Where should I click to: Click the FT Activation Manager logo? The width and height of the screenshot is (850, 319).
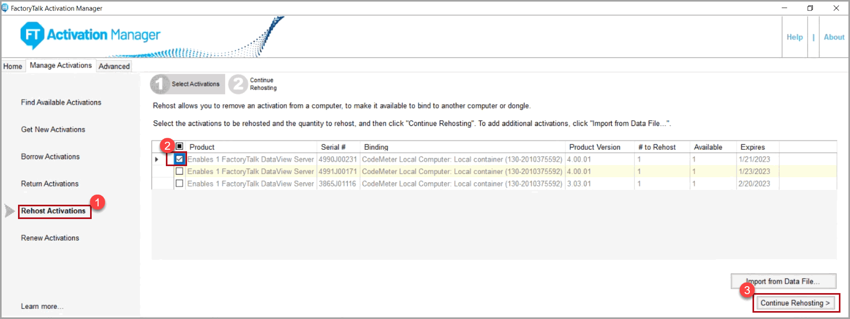(90, 35)
